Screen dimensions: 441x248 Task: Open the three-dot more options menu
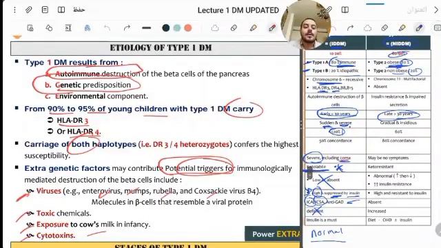click(x=14, y=10)
